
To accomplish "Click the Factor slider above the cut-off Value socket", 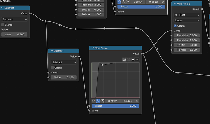I will click(141, 7).
